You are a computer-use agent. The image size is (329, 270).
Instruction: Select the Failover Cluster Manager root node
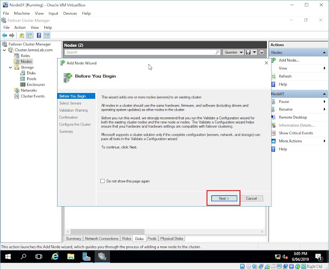tap(29, 44)
